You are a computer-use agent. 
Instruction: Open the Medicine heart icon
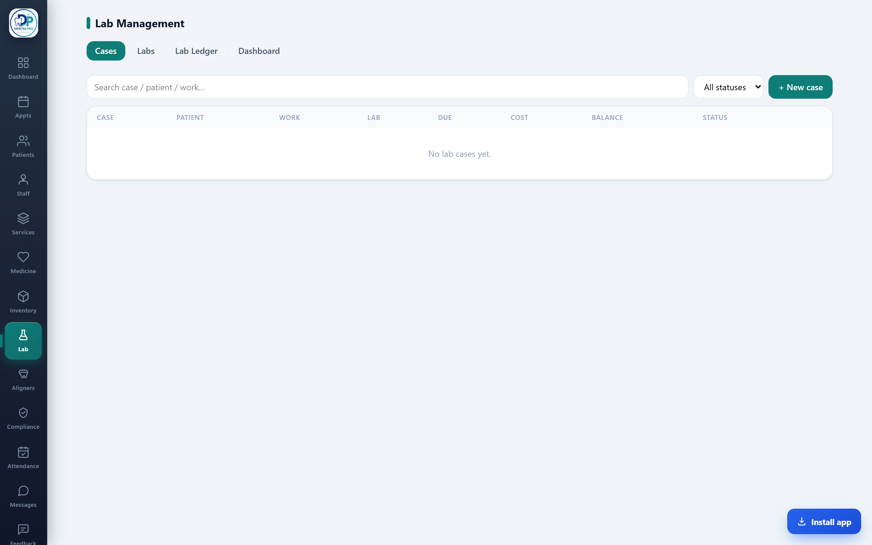pos(23,257)
